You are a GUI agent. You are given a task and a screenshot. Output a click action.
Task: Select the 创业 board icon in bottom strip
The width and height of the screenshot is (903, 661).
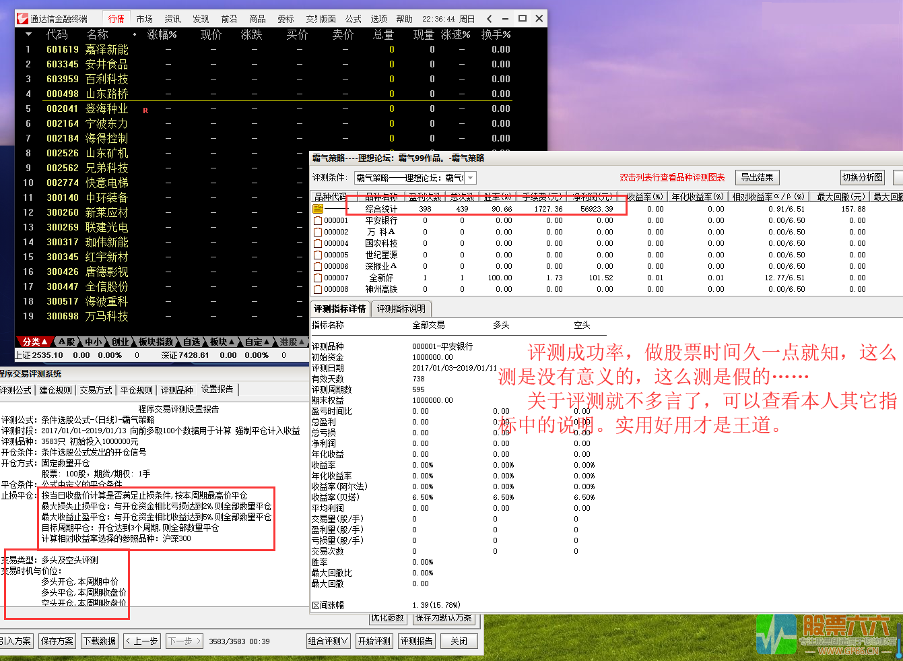click(119, 342)
